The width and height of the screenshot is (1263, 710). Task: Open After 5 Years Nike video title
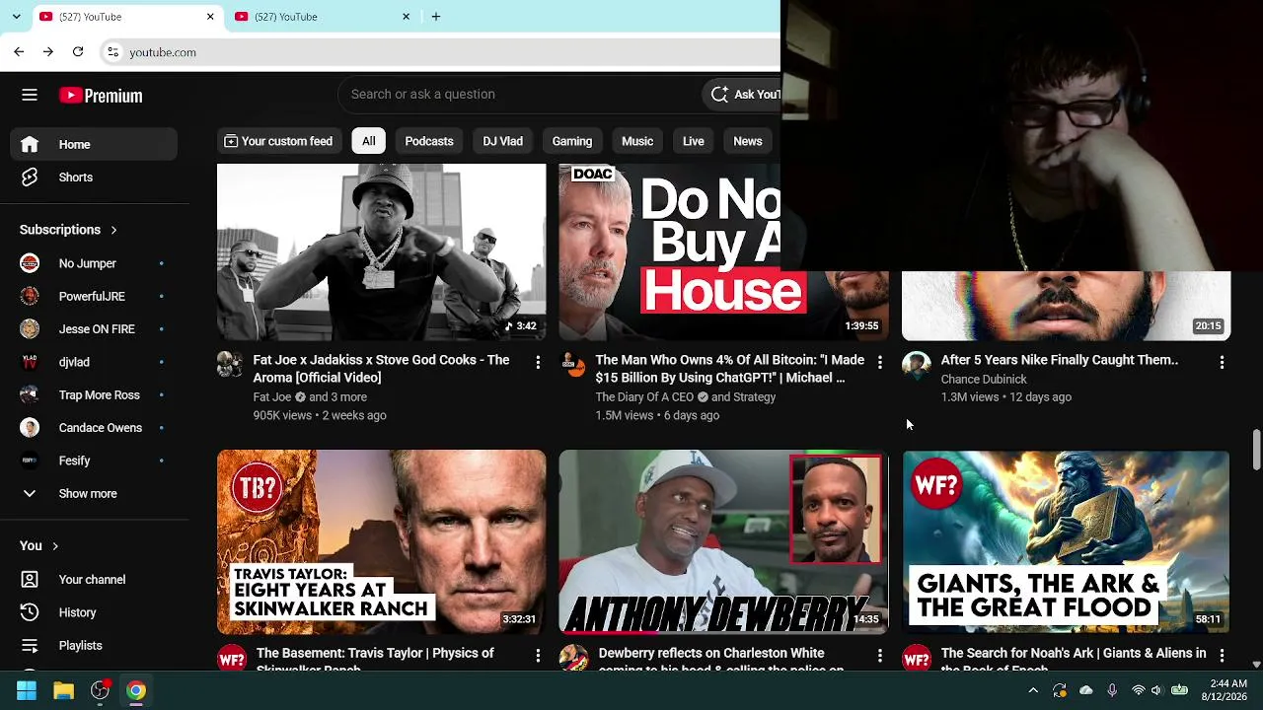[1060, 360]
